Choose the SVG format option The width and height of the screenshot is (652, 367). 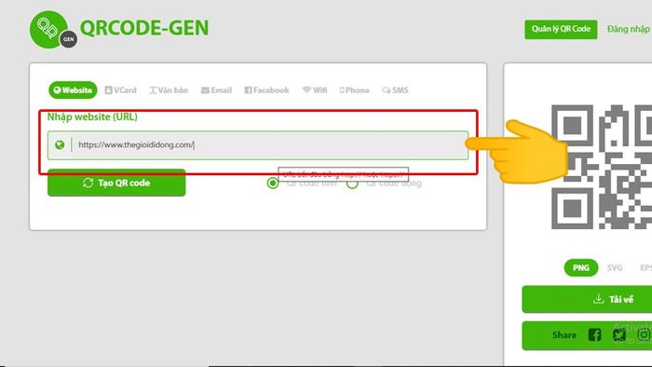615,267
